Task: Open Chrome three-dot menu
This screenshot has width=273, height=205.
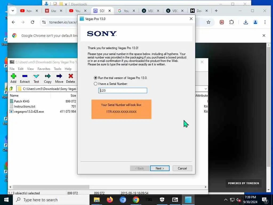Action: coord(265,22)
